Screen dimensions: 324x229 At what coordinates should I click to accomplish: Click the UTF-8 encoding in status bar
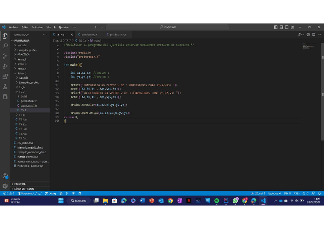coord(287,193)
